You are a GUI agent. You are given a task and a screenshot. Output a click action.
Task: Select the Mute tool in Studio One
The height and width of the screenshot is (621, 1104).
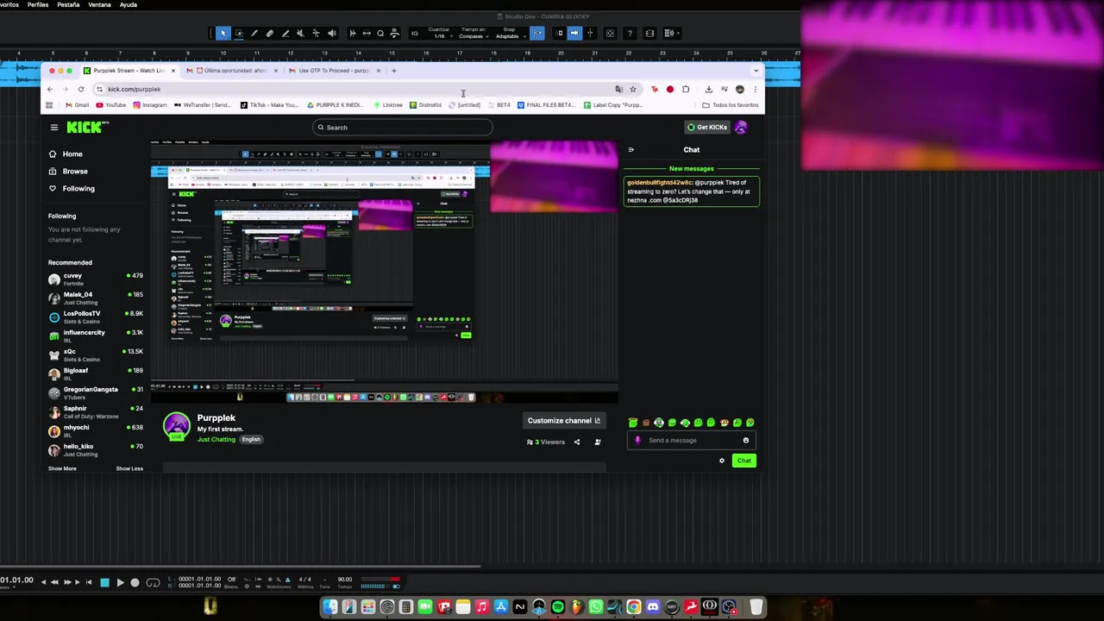pyautogui.click(x=300, y=33)
